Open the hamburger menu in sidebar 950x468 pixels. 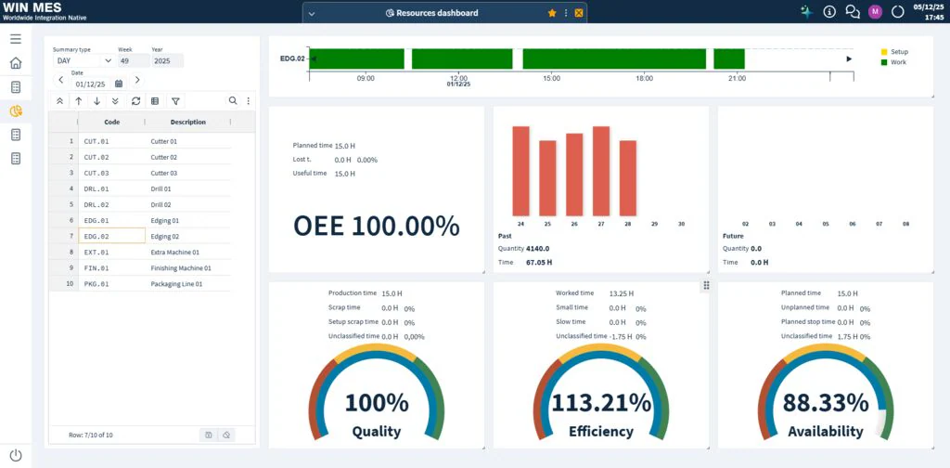[x=16, y=39]
